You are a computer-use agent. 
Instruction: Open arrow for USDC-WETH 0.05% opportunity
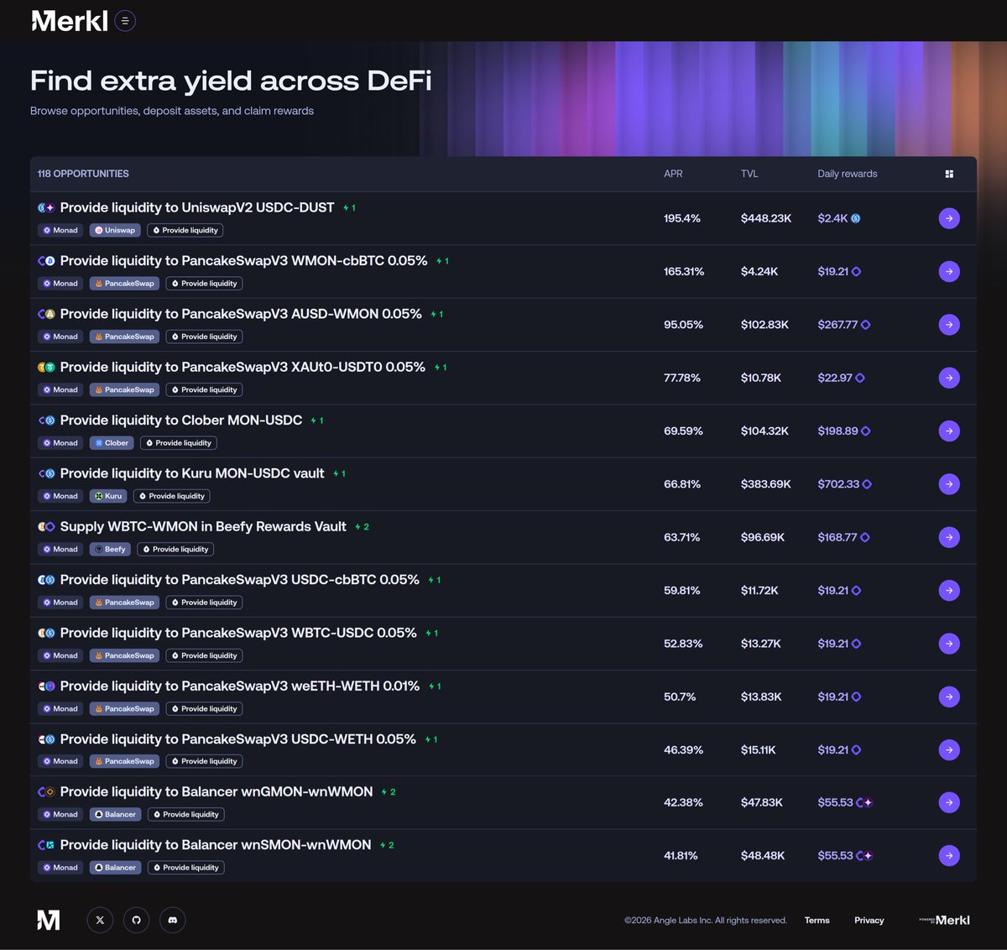pyautogui.click(x=949, y=749)
